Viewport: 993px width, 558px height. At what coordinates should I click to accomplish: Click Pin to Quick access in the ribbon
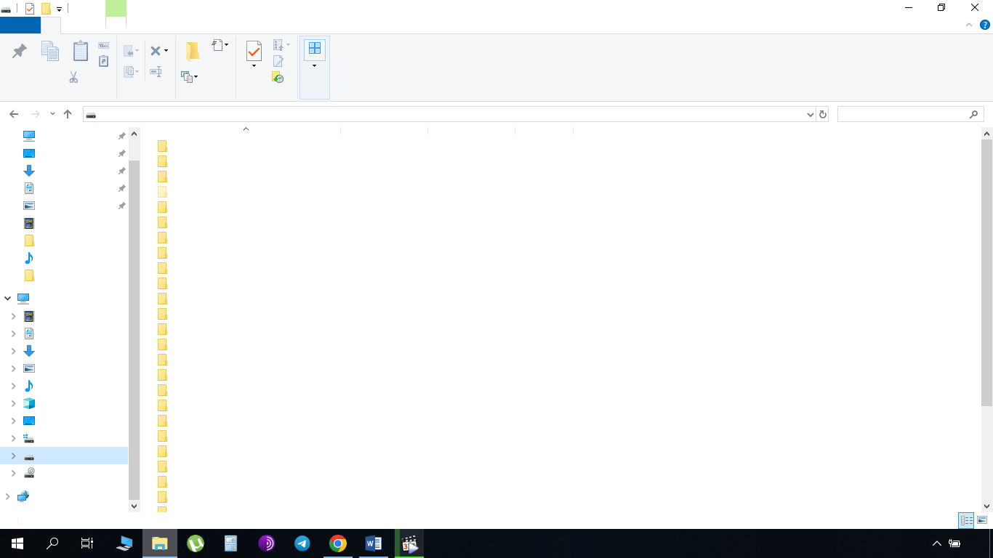click(20, 51)
